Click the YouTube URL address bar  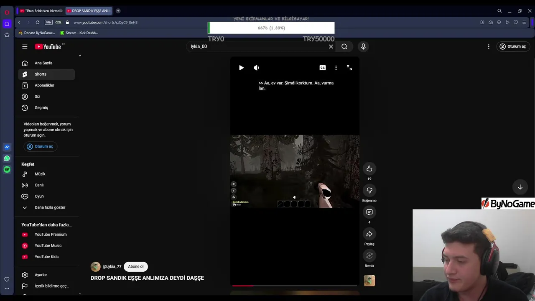[x=105, y=22]
